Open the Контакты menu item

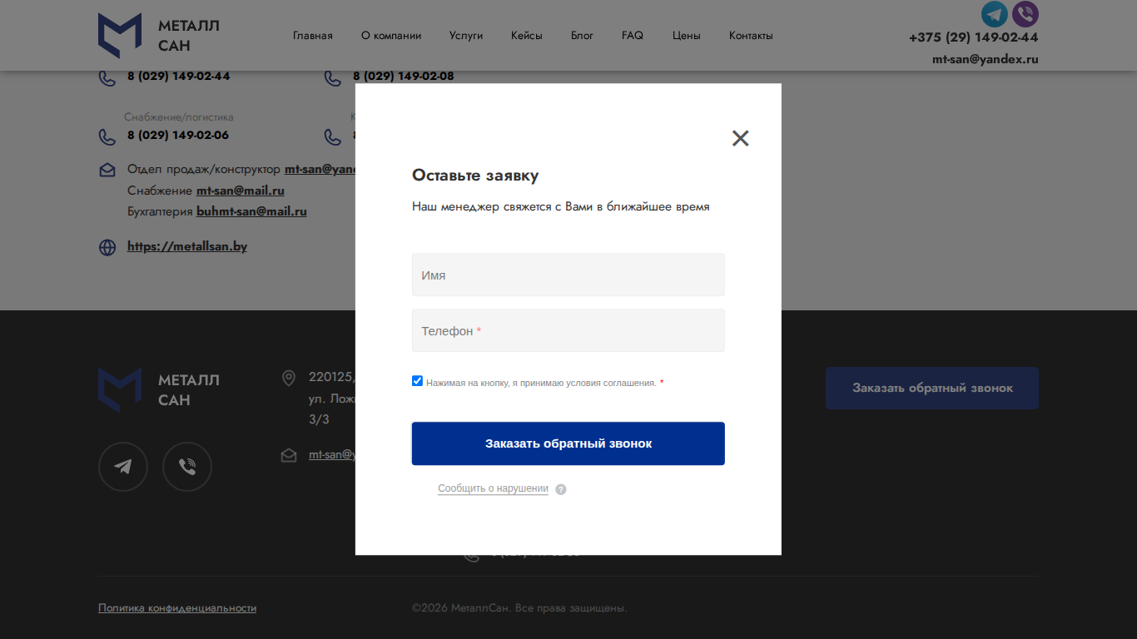751,36
